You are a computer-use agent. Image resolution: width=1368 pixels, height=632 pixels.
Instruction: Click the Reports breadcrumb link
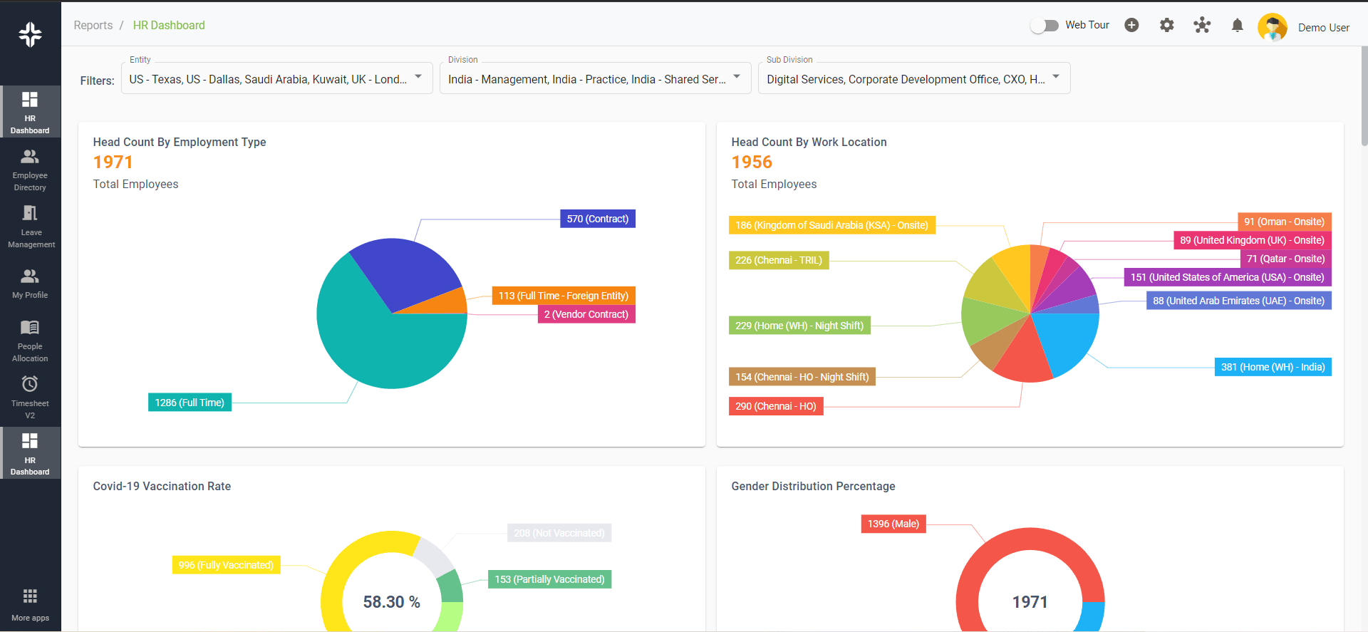click(93, 26)
